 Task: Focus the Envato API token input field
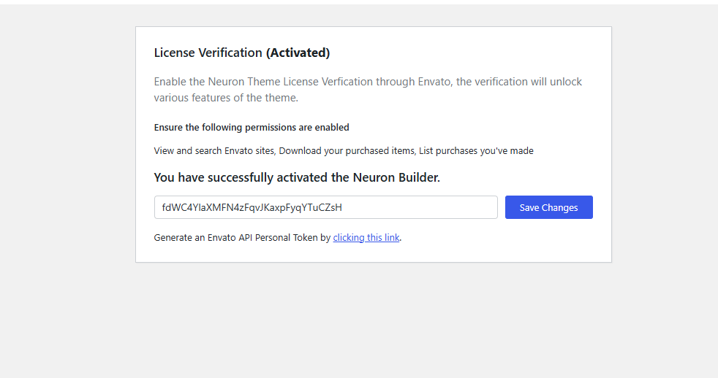point(325,207)
